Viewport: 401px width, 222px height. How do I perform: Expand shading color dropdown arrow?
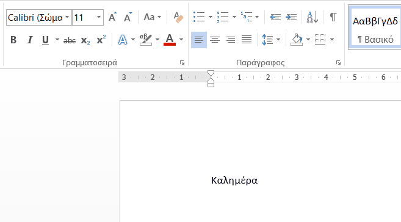(308, 40)
